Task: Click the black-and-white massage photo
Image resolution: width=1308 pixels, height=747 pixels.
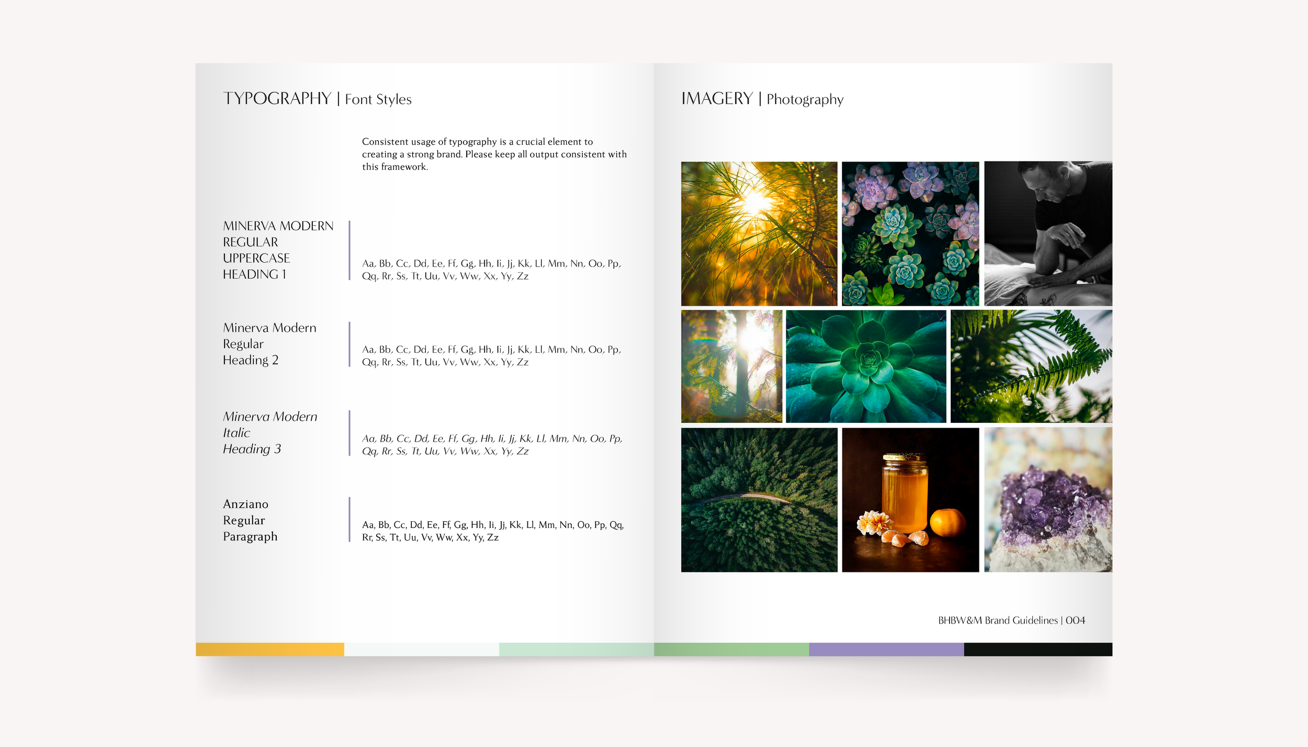Action: (x=1047, y=233)
